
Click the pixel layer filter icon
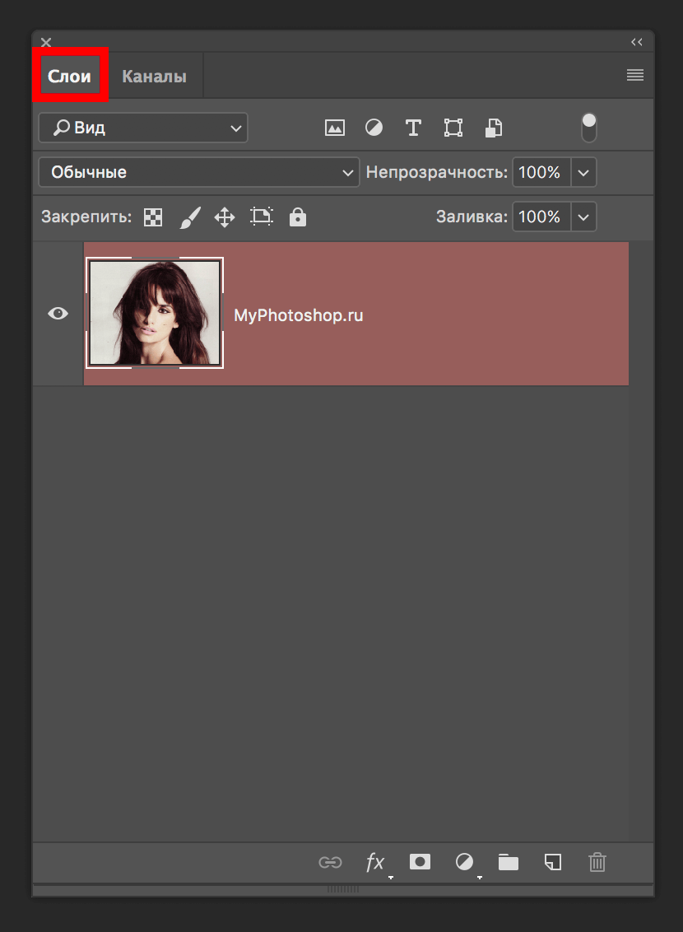pyautogui.click(x=334, y=128)
